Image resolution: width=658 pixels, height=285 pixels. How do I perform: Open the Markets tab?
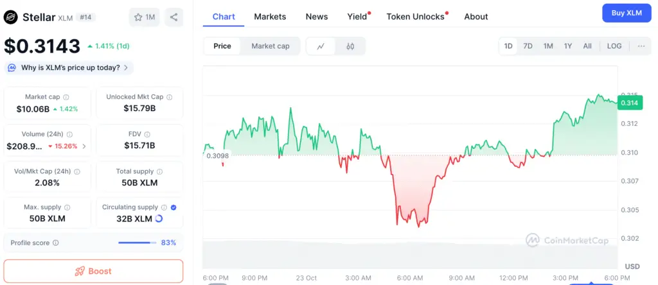(270, 17)
